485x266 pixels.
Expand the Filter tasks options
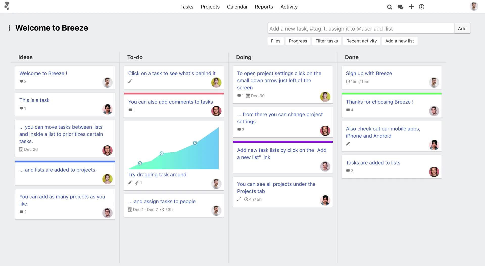pos(326,41)
